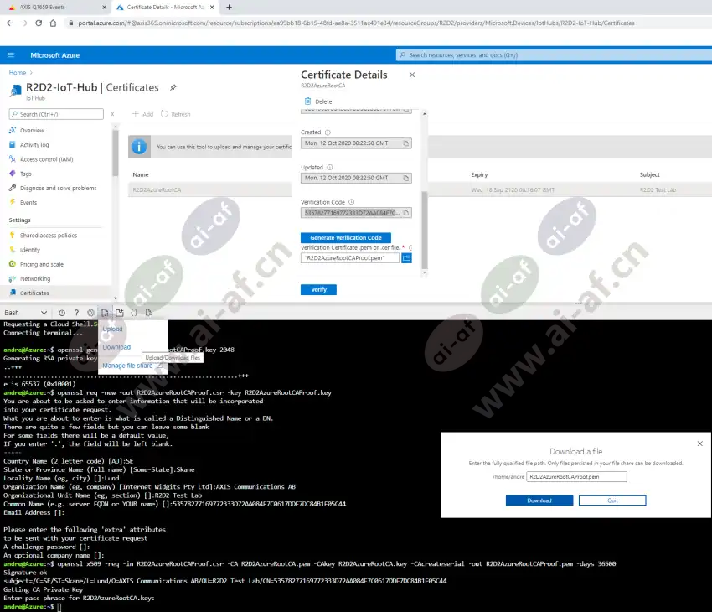Collapse the IoT Hub sidebar menu
This screenshot has width=712, height=612.
click(x=112, y=114)
